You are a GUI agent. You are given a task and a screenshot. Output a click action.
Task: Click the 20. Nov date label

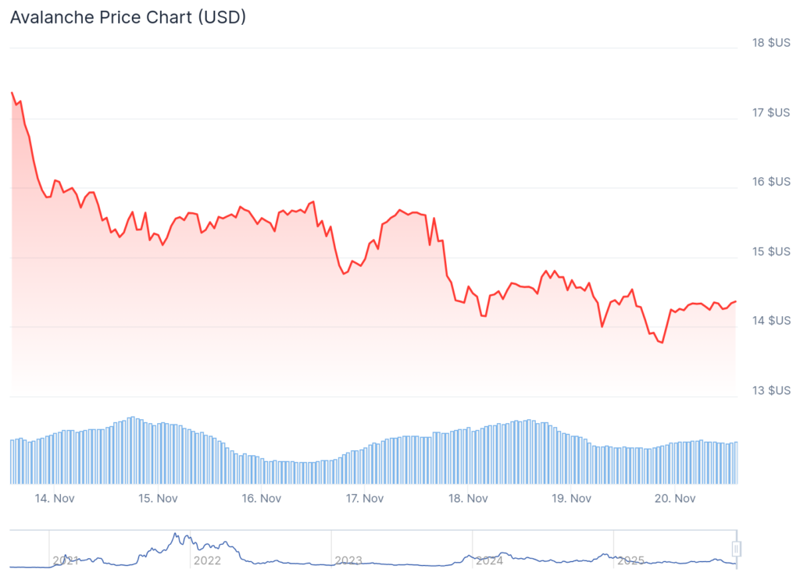click(x=675, y=498)
